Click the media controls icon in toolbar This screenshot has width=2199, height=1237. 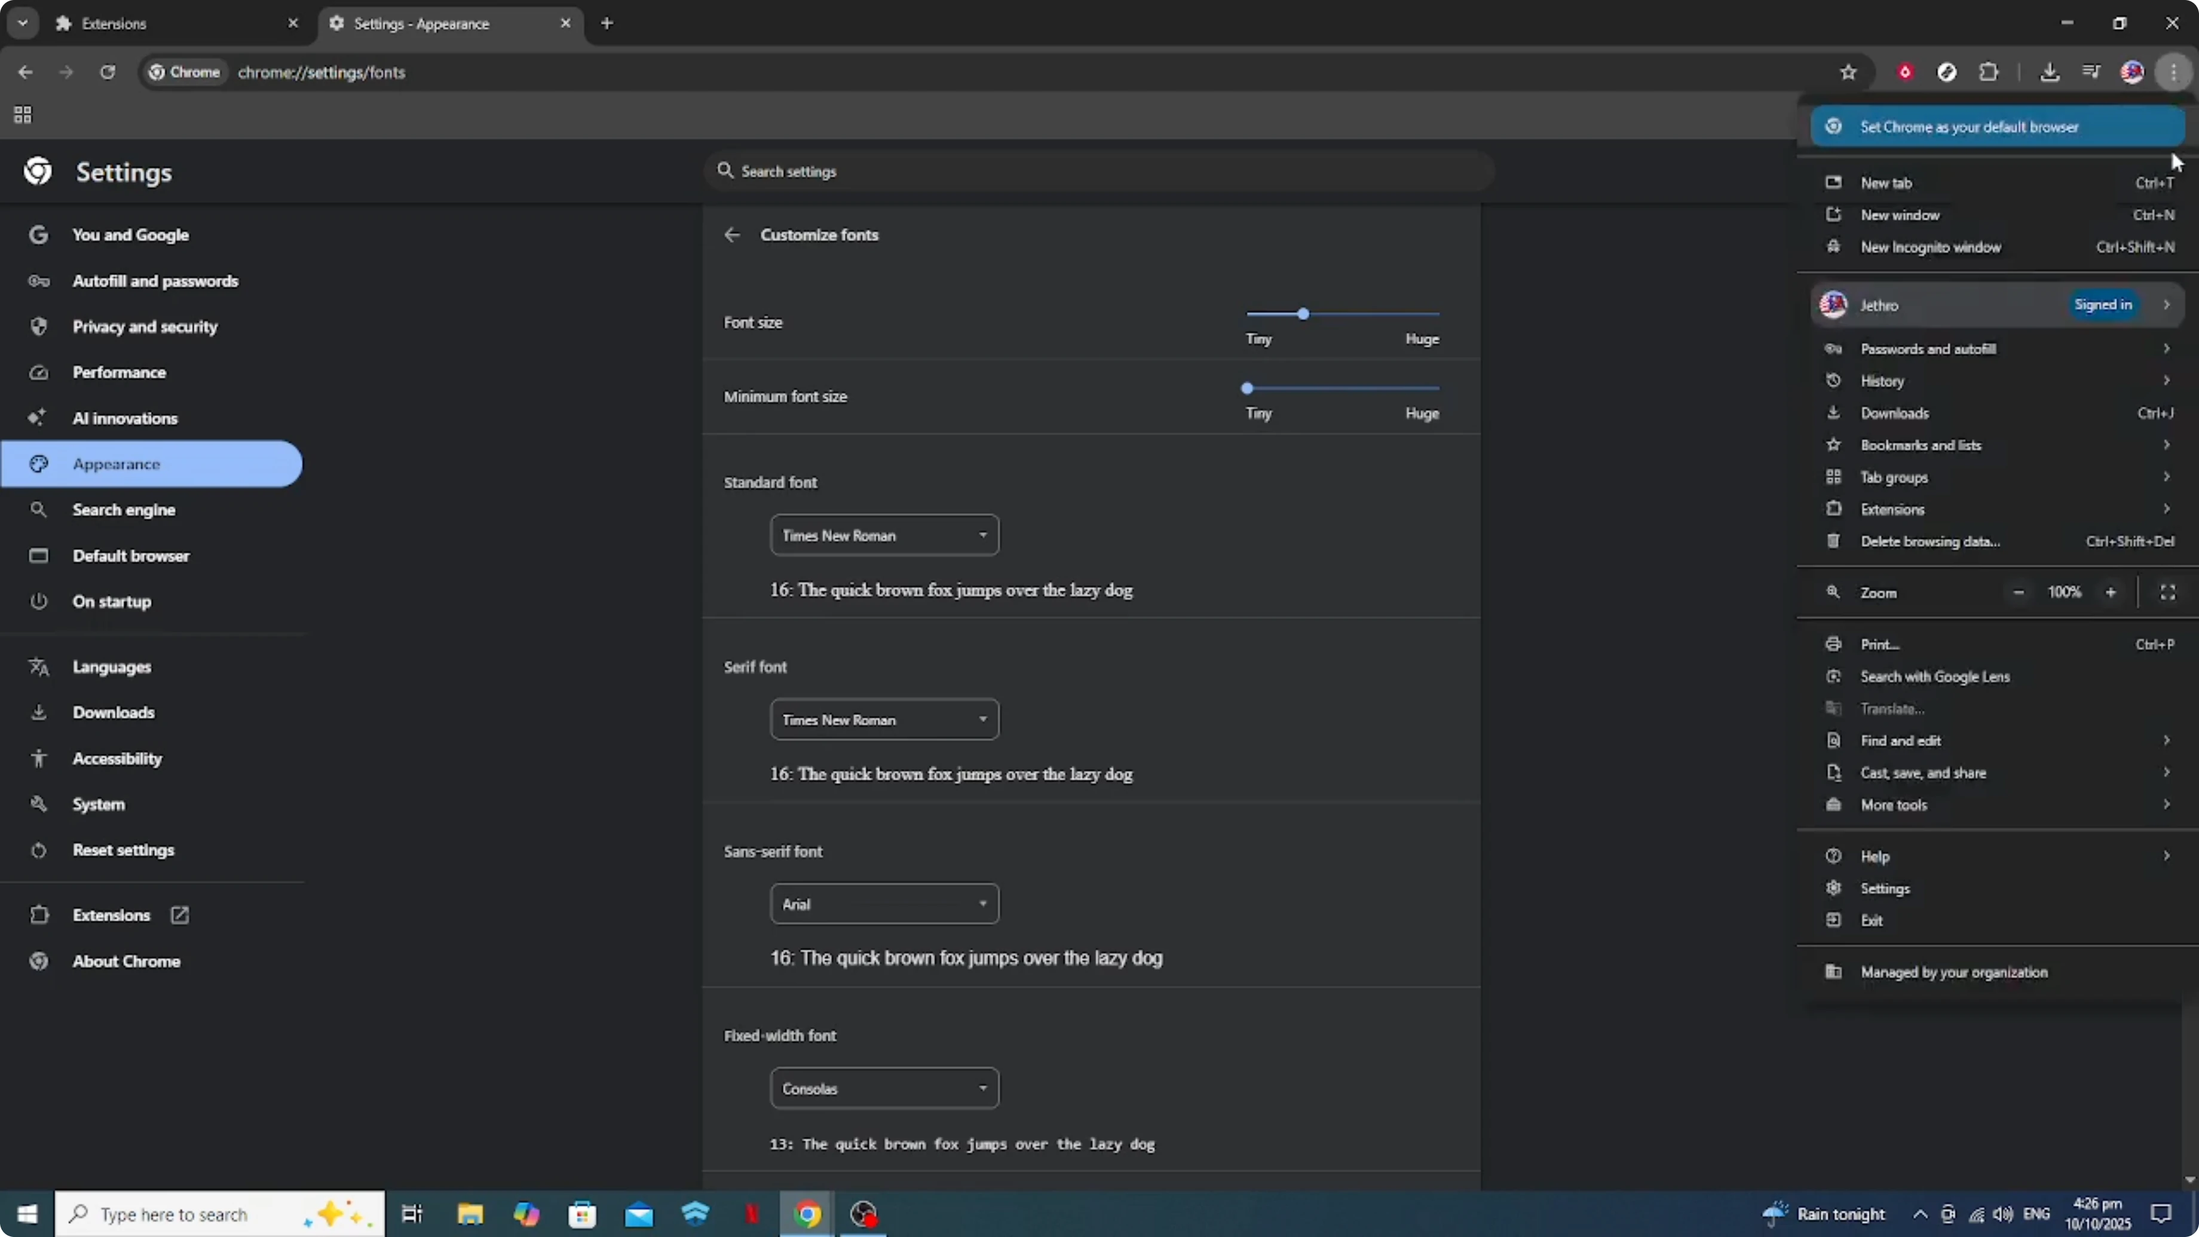point(2091,72)
